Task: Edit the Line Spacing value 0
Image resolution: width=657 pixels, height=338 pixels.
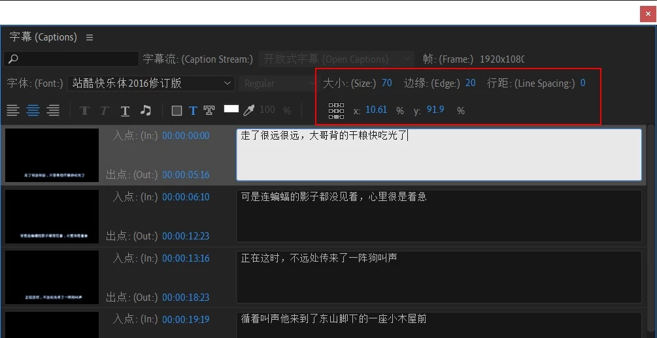Action: pyautogui.click(x=583, y=83)
